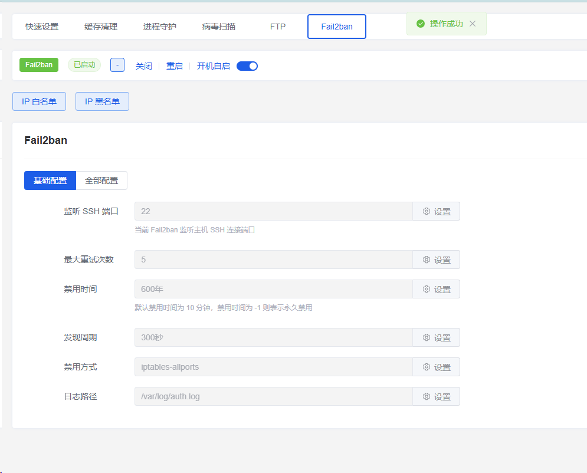Click the Fail2ban section heading
Viewport: 587px width, 473px height.
(x=45, y=140)
